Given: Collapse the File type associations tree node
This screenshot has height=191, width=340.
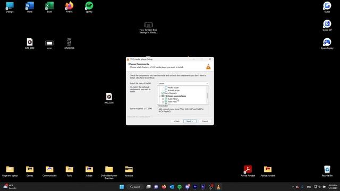Looking at the screenshot, I should point(159,96).
